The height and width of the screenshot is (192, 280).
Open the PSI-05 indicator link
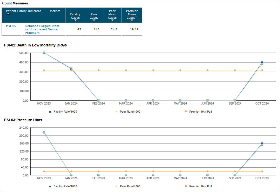click(11, 26)
